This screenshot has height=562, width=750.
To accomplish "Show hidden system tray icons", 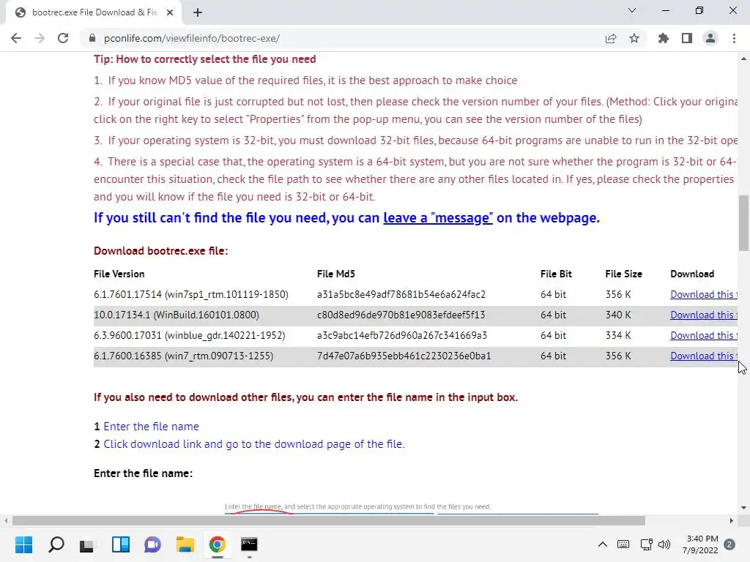I will pyautogui.click(x=603, y=544).
